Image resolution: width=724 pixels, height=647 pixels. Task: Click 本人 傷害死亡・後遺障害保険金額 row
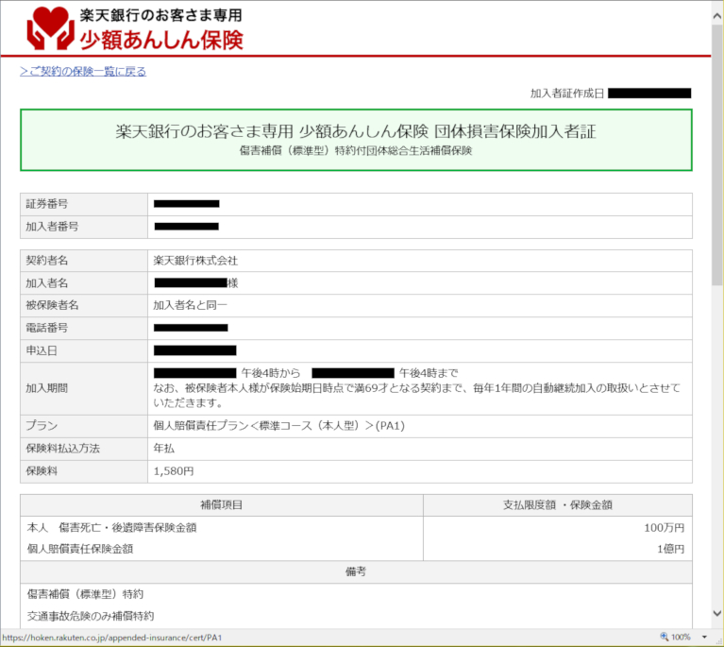[x=111, y=528]
